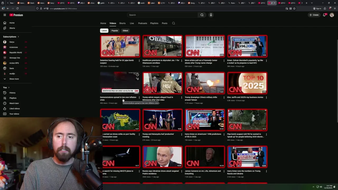The width and height of the screenshot is (338, 190).
Task: Open more options for DC pipe bomb video
Action: pos(139,61)
